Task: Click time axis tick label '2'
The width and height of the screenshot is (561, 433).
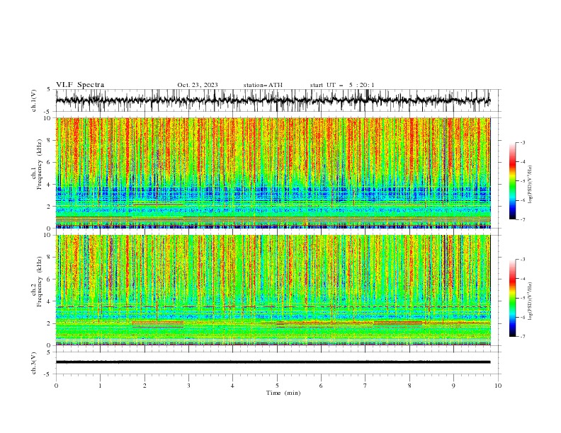Action: [144, 386]
